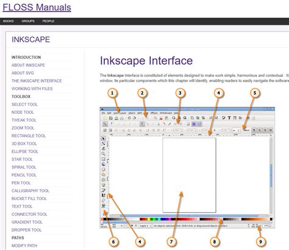289x250 pixels.
Task: Open the BOOKS navigation item
Action: (9, 21)
